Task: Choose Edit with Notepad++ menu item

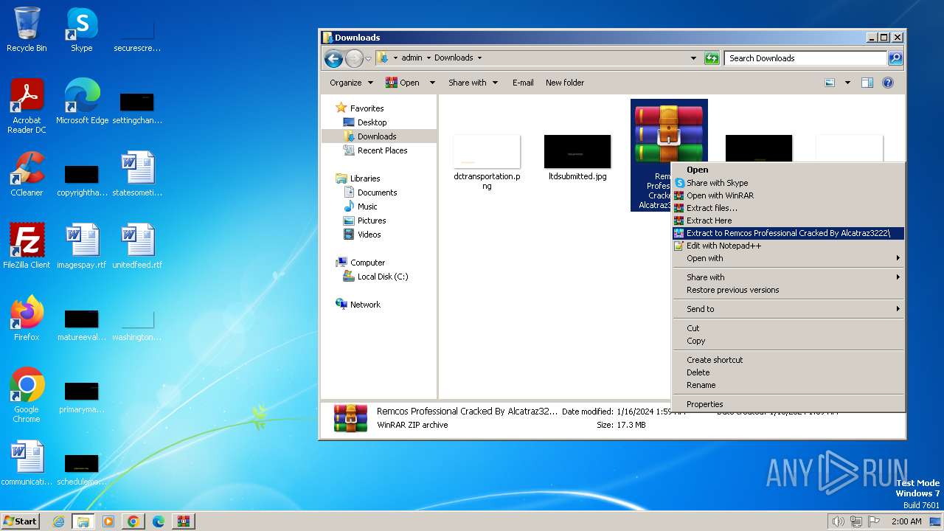Action: tap(788, 246)
